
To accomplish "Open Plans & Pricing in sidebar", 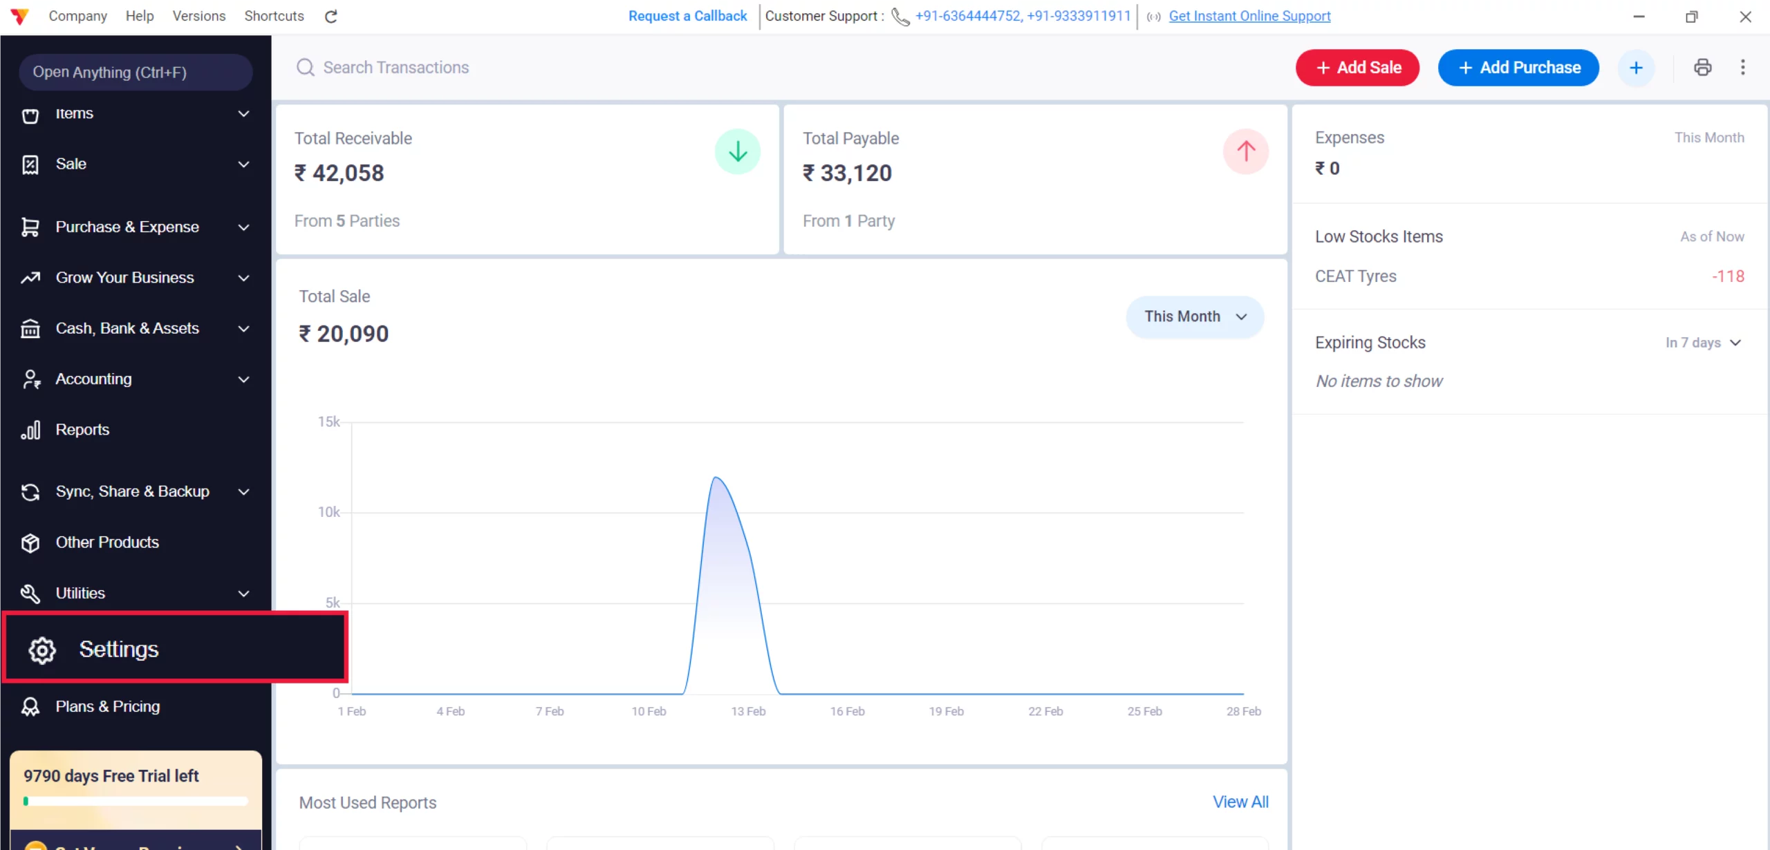I will (107, 706).
